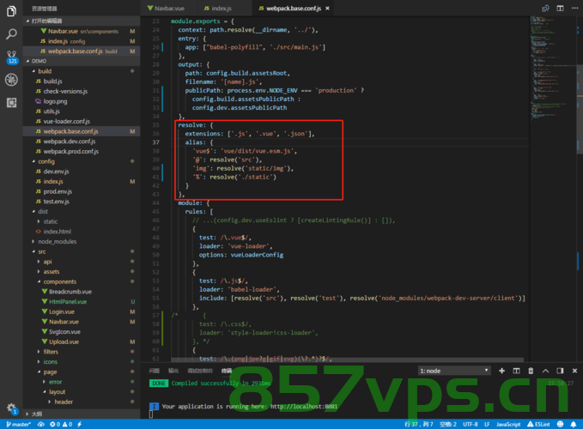583x429 pixels.
Task: Collapse the config folder
Action: (x=82, y=161)
